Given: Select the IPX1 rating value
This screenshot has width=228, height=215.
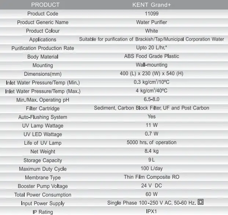Looking at the screenshot, I should pyautogui.click(x=151, y=211).
